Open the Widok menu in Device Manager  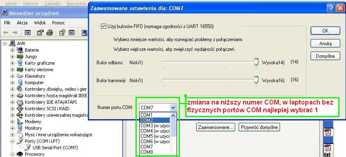(40, 23)
